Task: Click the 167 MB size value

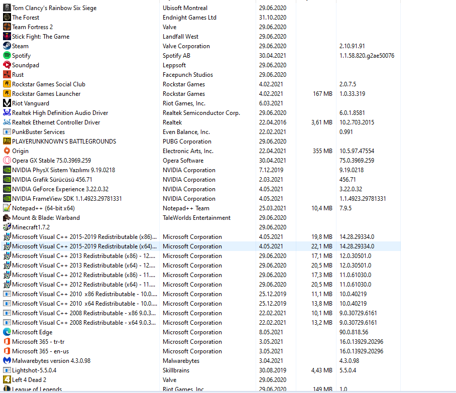Action: [322, 93]
